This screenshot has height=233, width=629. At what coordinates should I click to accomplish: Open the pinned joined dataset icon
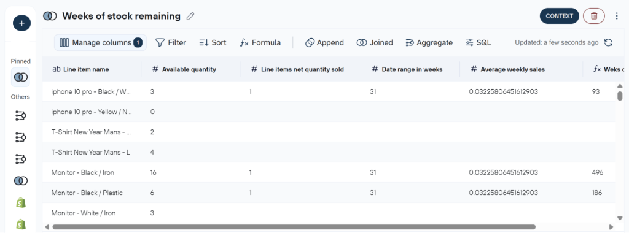[20, 77]
